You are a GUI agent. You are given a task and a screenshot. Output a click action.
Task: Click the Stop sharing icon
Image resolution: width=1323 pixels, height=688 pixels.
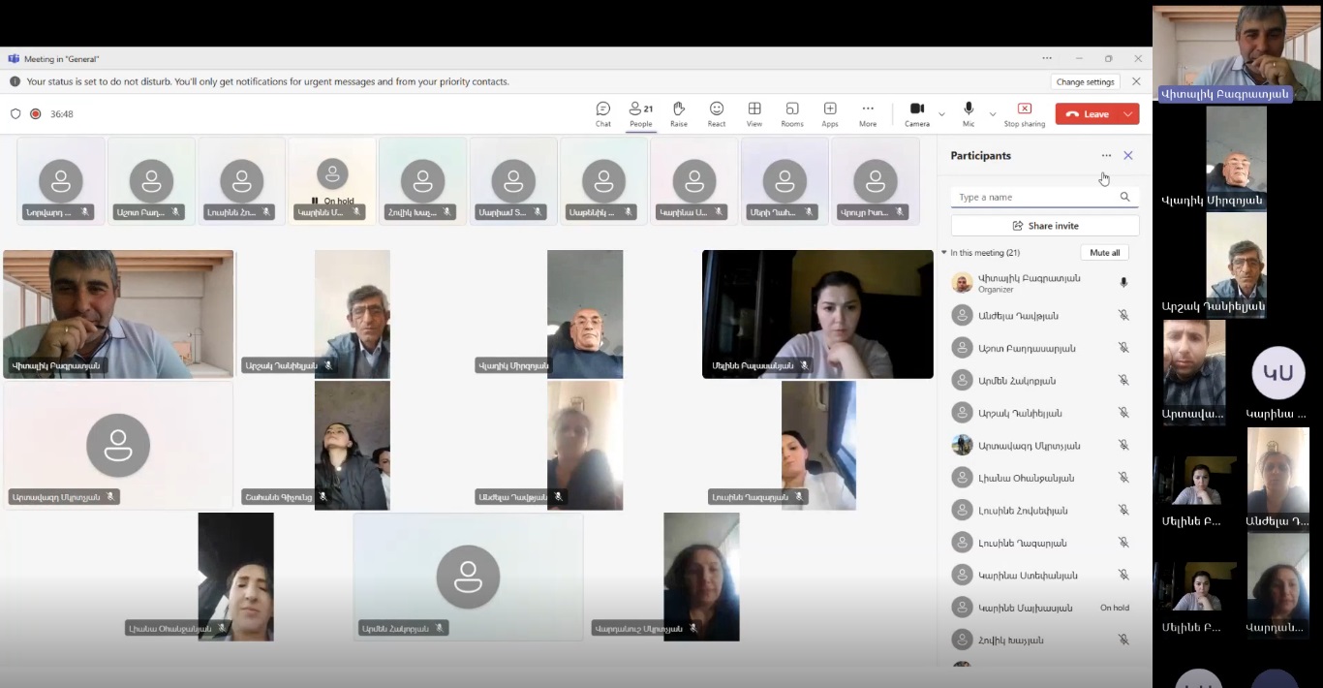1025,109
